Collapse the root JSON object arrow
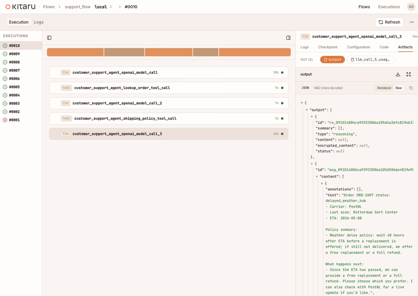 pyautogui.click(x=302, y=103)
